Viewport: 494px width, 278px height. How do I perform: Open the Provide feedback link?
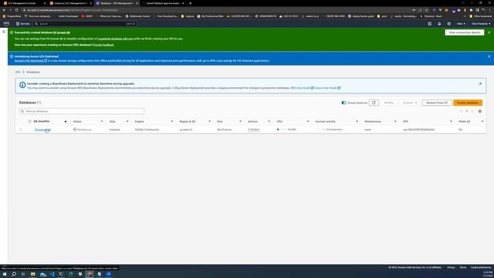[103, 45]
